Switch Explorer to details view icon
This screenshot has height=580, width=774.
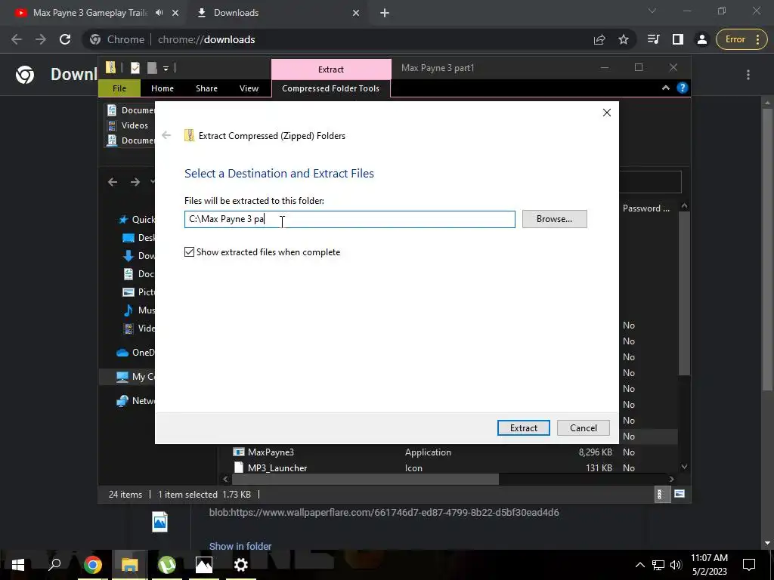tap(661, 494)
